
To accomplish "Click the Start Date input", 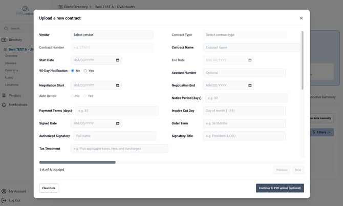I will point(96,60).
